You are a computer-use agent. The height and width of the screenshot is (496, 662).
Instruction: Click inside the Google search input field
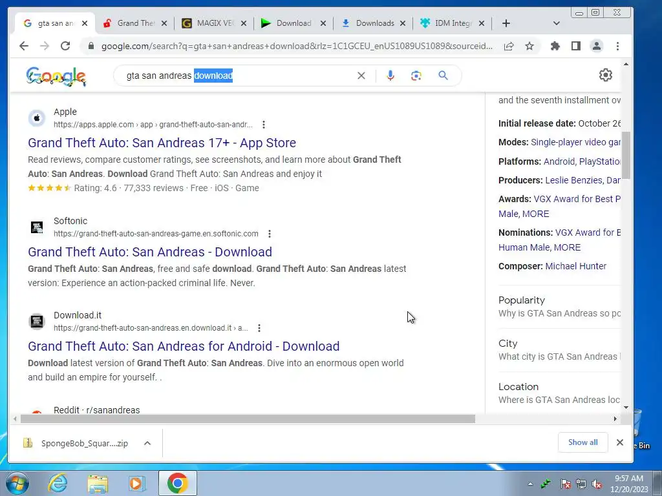239,76
